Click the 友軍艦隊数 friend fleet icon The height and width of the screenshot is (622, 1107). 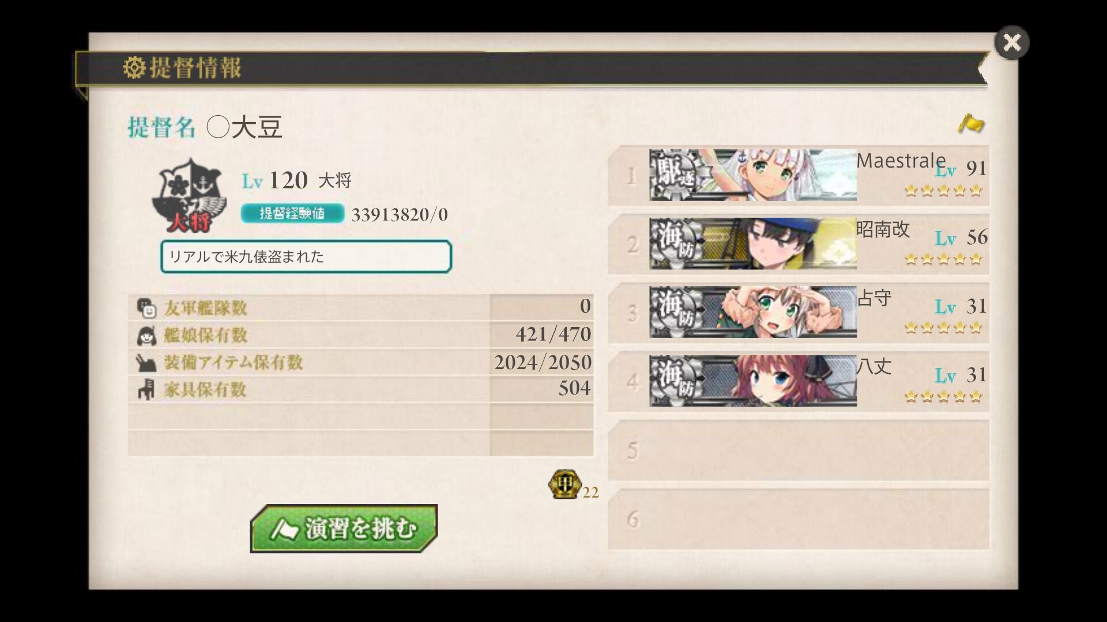tap(146, 308)
